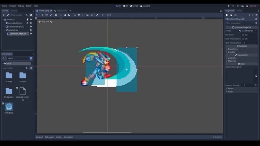Open Inspector object history icon
The width and height of the screenshot is (260, 146).
[256, 15]
